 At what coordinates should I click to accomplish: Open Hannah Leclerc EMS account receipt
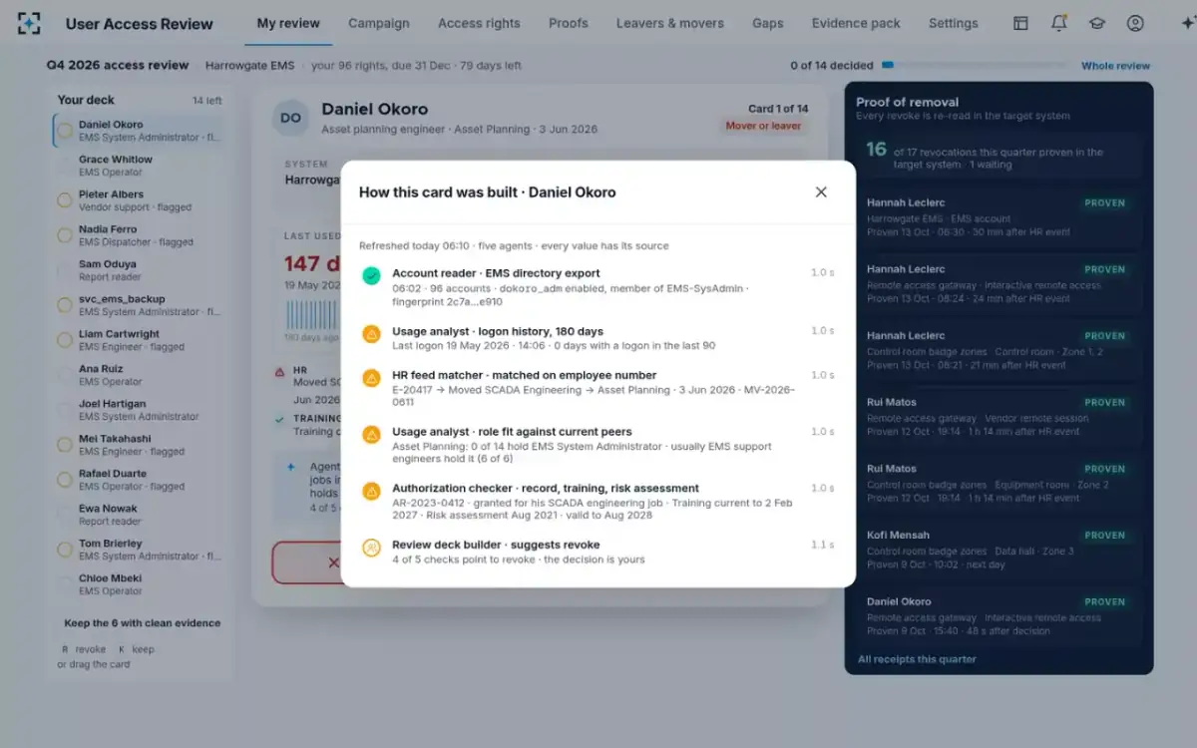pos(998,216)
